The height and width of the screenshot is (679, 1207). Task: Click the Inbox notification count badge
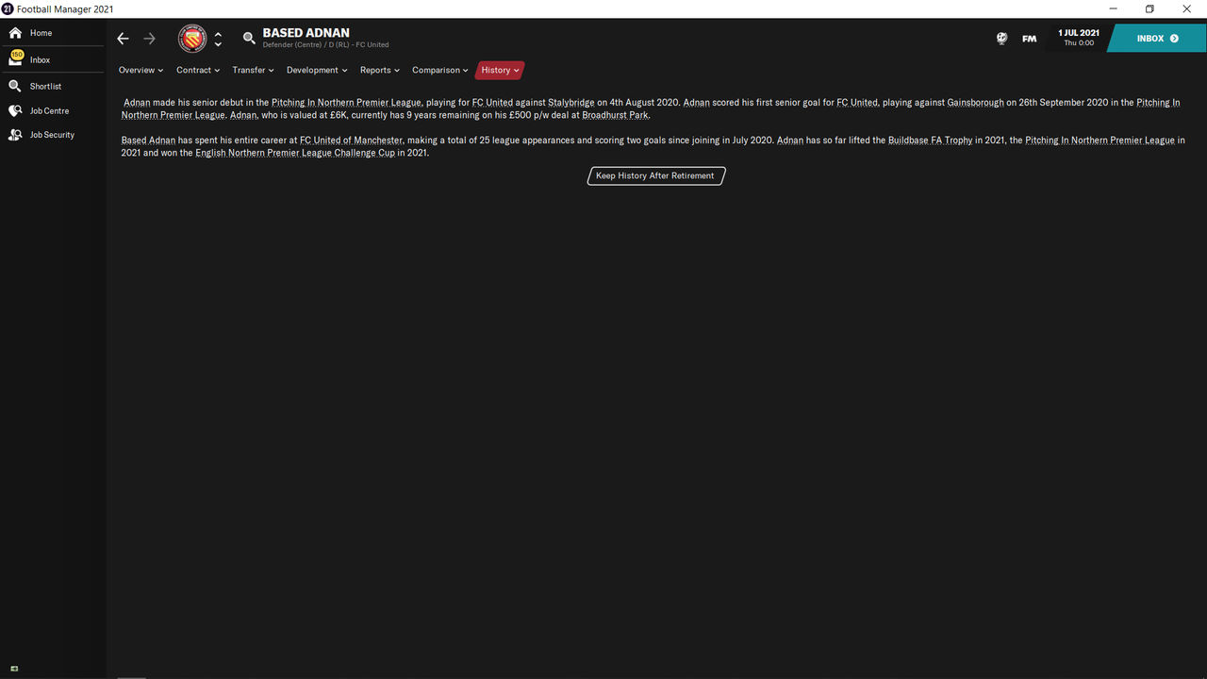[x=17, y=55]
